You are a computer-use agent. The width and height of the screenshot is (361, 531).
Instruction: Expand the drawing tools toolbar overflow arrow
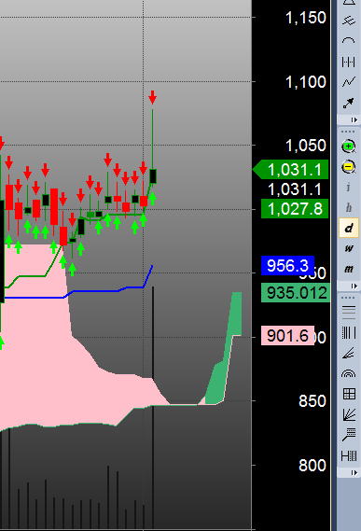[354, 119]
